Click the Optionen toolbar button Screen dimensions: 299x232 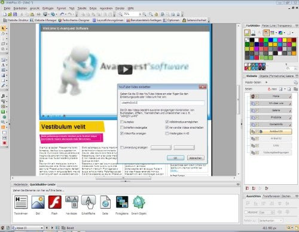coord(171,20)
